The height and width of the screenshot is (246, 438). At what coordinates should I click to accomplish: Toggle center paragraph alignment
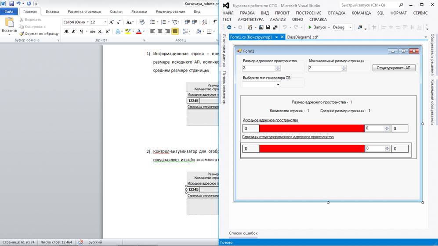pyautogui.click(x=160, y=31)
